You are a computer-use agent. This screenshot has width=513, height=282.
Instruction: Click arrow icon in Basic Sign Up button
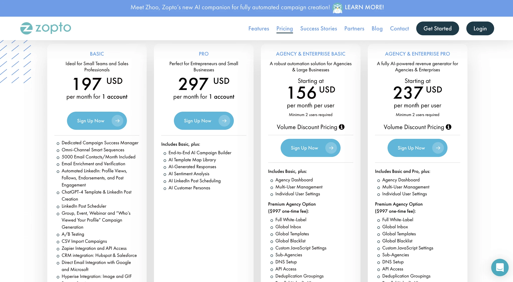point(117,121)
